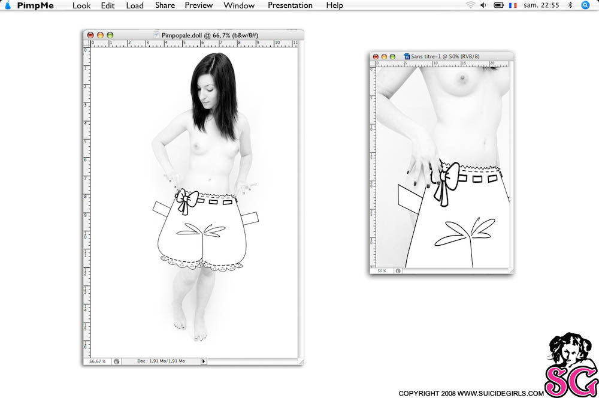Click the Bluetooth menu bar icon
599x398 pixels.
pos(570,5)
